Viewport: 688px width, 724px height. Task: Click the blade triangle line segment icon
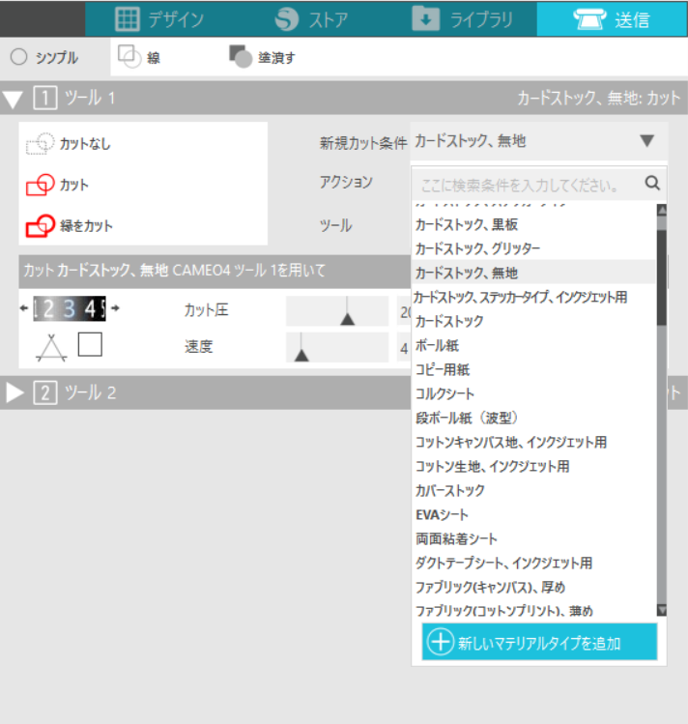click(51, 348)
